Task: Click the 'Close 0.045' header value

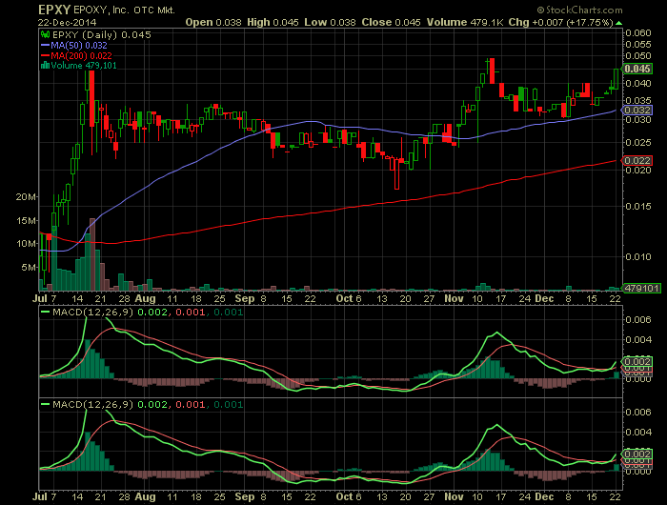Action: pos(391,23)
